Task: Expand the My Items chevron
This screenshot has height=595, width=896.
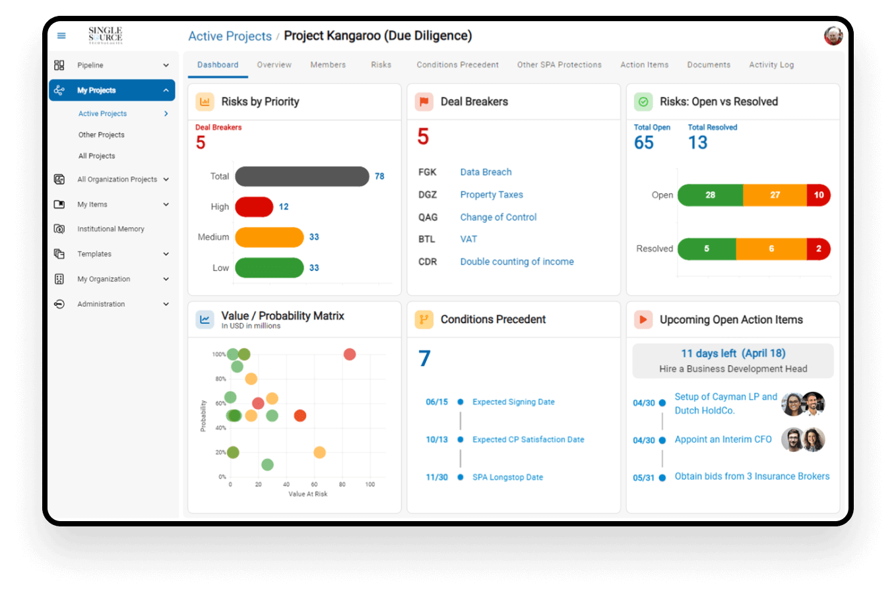Action: (166, 204)
